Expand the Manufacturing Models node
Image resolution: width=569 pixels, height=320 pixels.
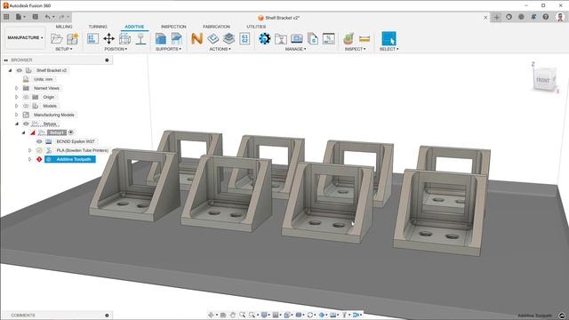click(16, 115)
